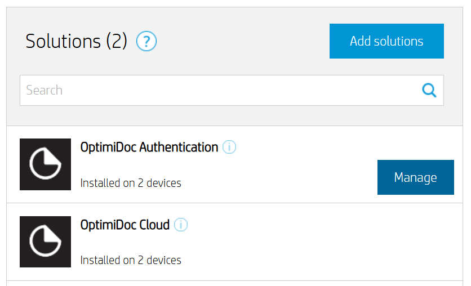Click the OptimiDoc Cloud logo icon
Viewport: 471px width, 286px height.
click(x=45, y=242)
